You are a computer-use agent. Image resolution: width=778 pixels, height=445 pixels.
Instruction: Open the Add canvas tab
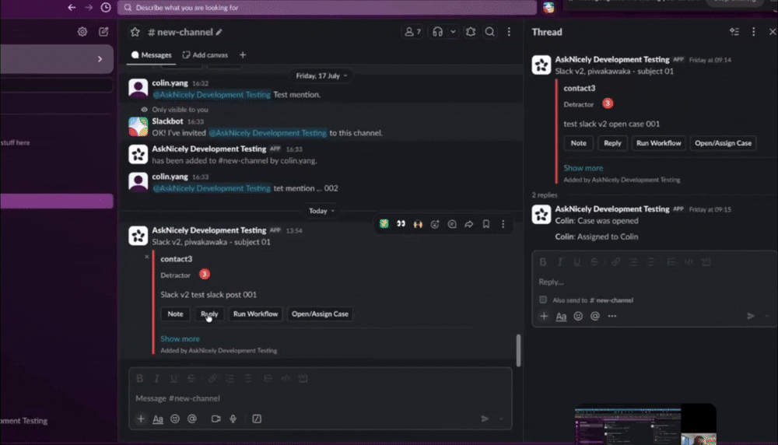[x=205, y=55]
